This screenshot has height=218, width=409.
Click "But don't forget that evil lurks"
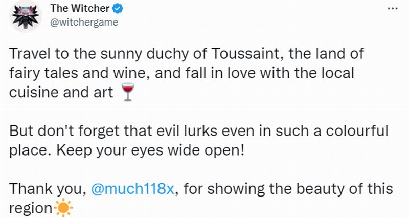coord(100,130)
